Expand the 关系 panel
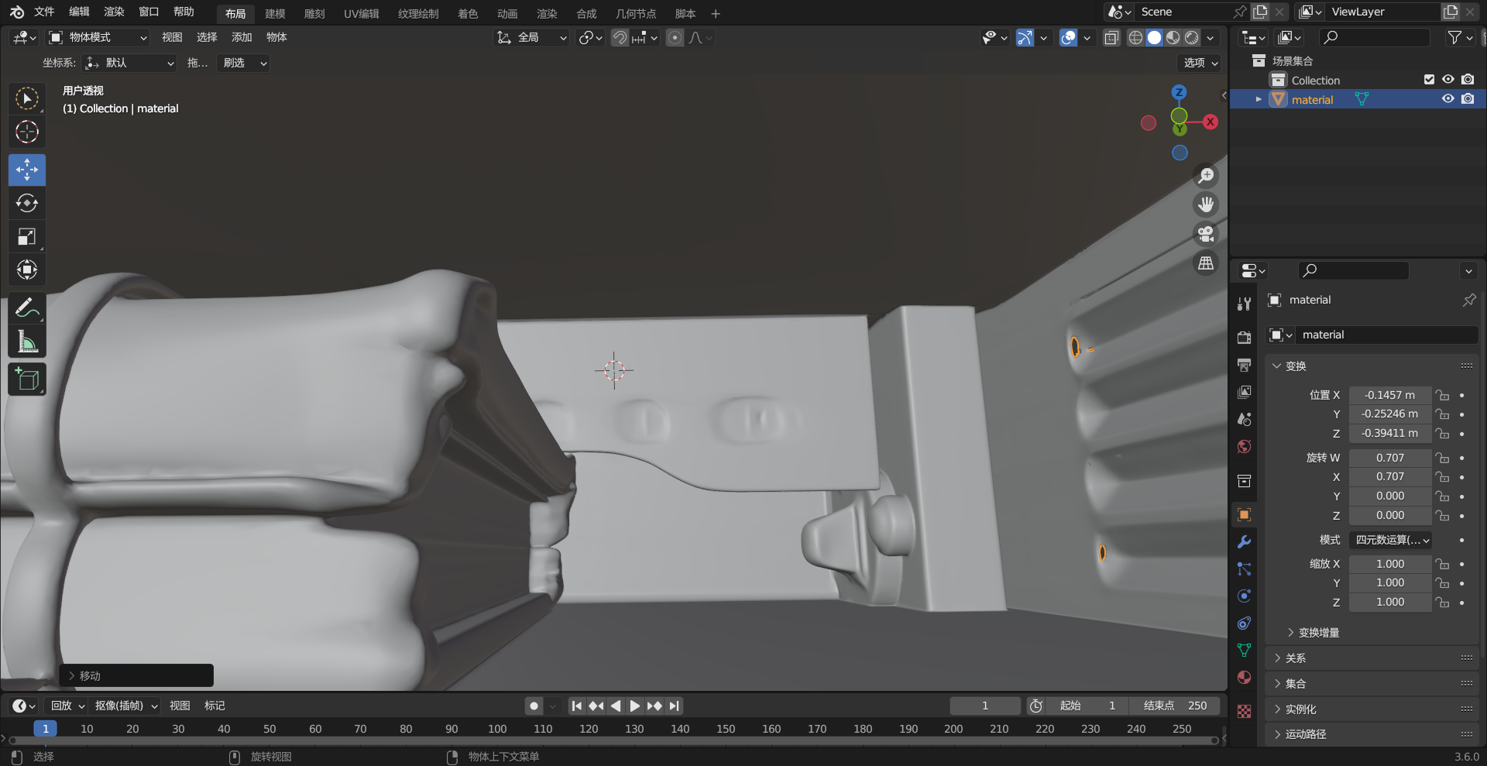Screen dimensions: 1487x766 coord(1296,658)
